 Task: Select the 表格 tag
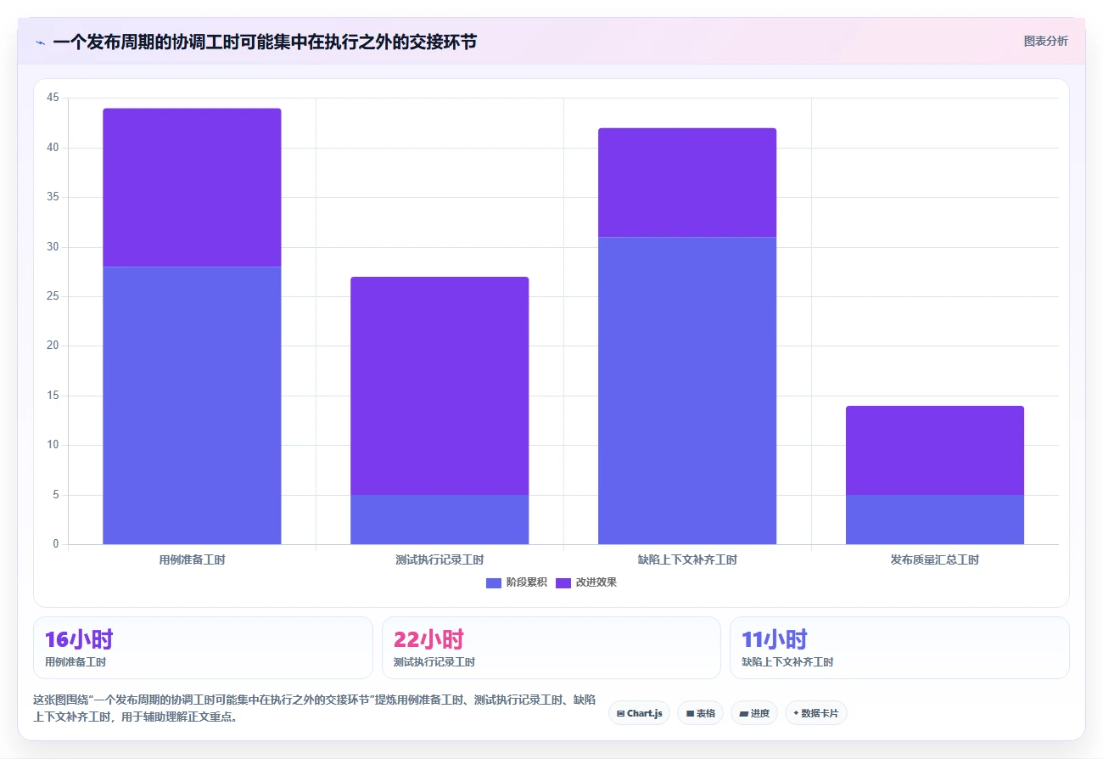coord(700,713)
